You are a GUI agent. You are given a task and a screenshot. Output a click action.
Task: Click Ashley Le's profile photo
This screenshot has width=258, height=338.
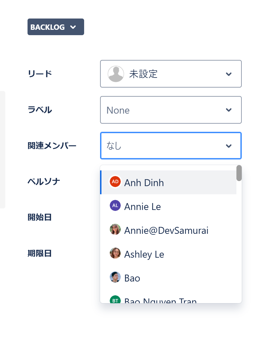pyautogui.click(x=115, y=253)
